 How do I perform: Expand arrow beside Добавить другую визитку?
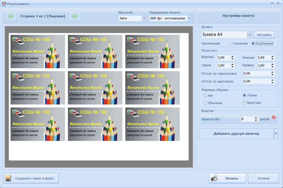click(x=276, y=134)
